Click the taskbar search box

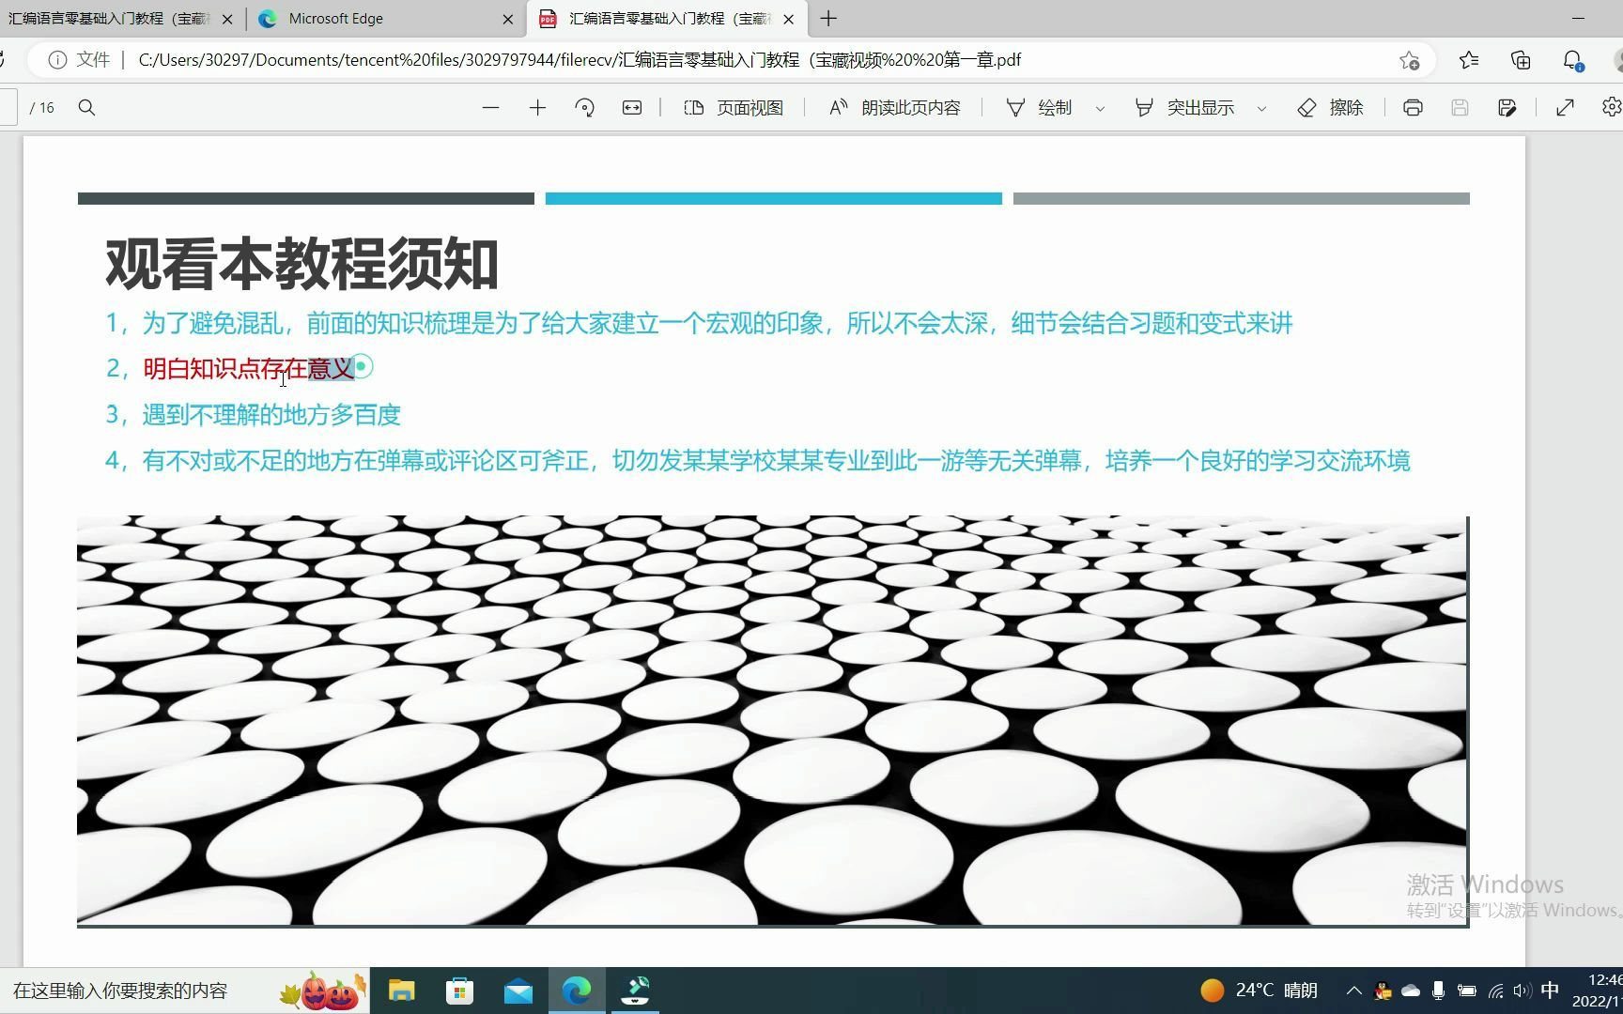(183, 991)
